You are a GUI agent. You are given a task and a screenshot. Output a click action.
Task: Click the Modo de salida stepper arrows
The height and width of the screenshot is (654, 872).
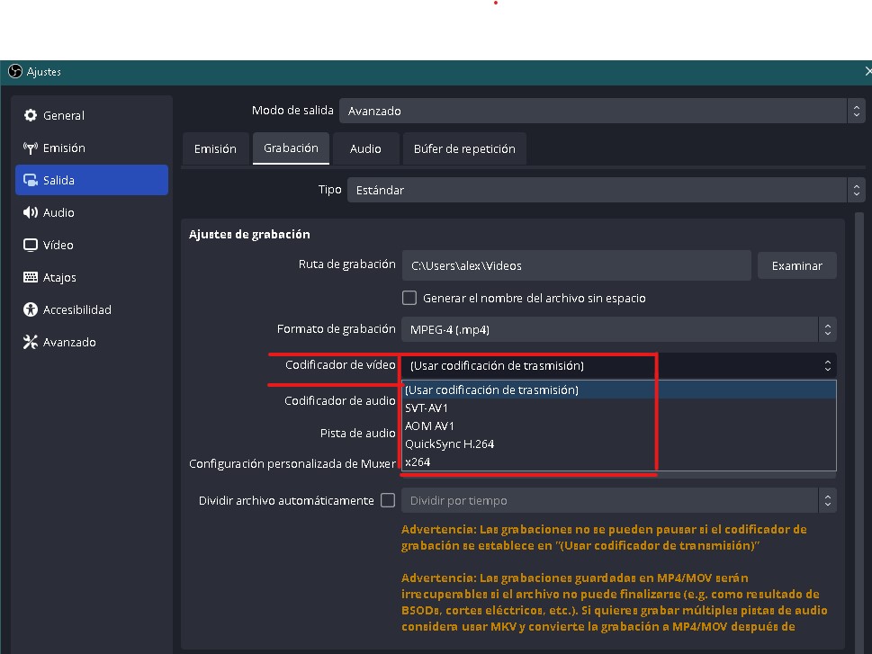857,112
